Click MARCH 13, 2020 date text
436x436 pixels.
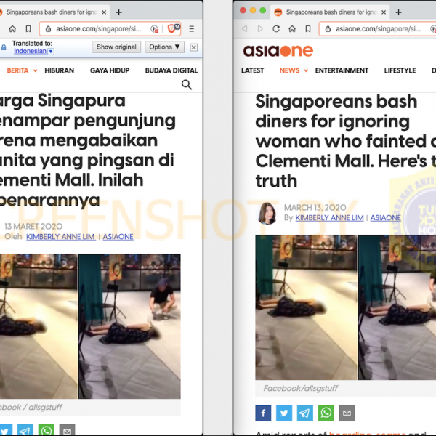coord(315,208)
